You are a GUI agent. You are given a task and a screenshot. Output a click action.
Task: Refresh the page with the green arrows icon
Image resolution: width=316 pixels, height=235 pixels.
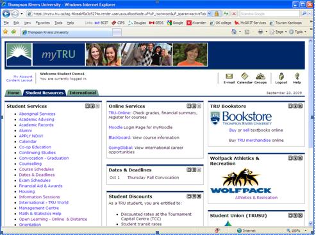pyautogui.click(x=226, y=14)
